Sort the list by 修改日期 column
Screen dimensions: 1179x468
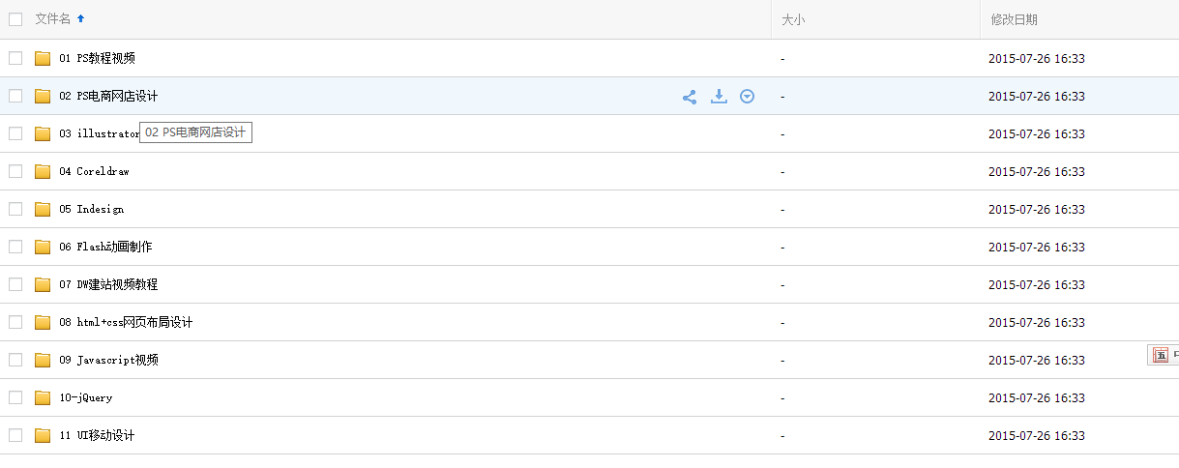[x=1014, y=19]
